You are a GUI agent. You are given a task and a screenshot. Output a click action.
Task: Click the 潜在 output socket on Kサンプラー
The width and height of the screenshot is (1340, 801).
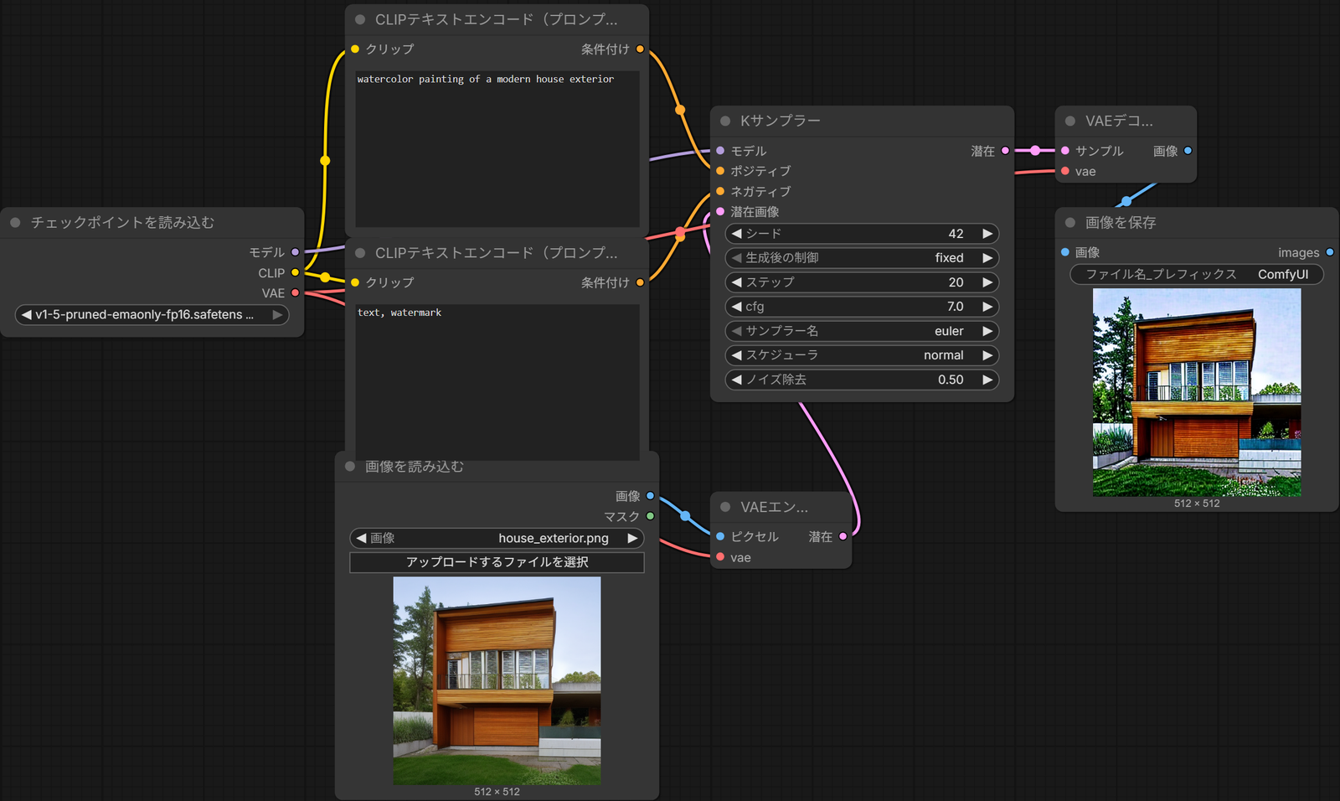click(x=1005, y=151)
